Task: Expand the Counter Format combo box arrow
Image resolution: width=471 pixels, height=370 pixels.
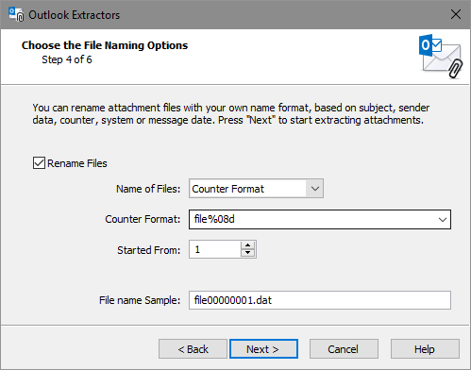Action: click(x=443, y=219)
